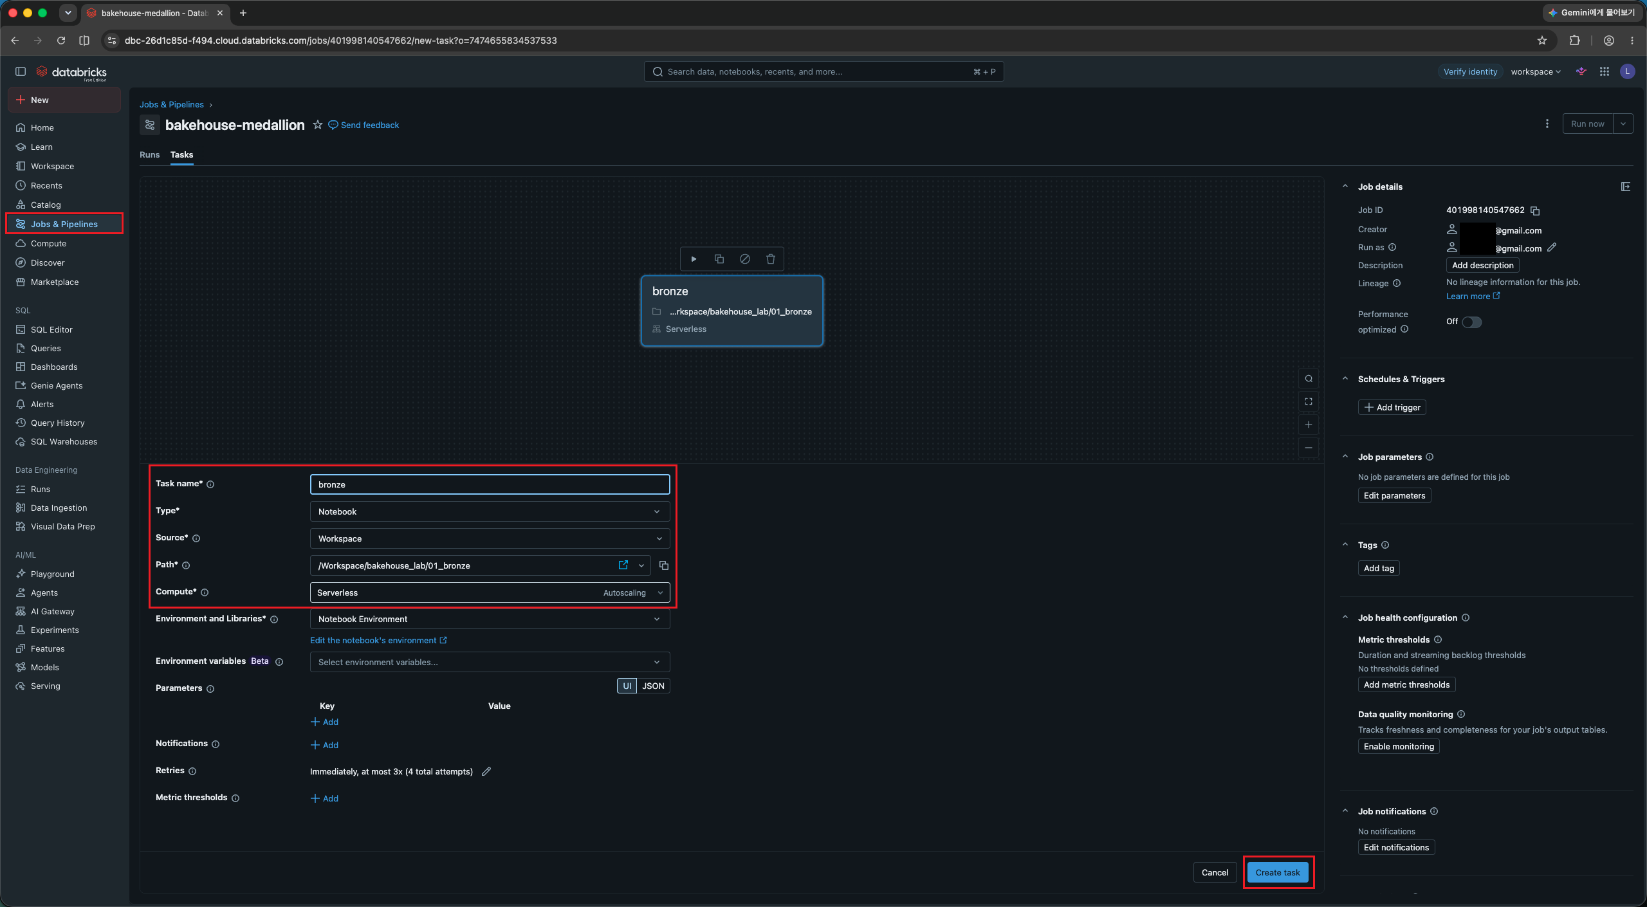
Task: Open the Type dropdown showing Notebook
Action: tap(490, 511)
